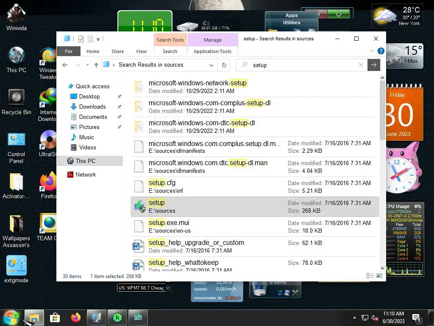
Task: Open the notification center icon
Action: [x=417, y=318]
